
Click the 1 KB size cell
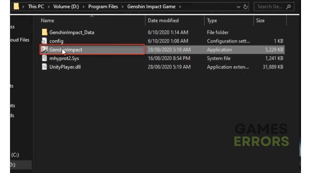[x=279, y=41]
